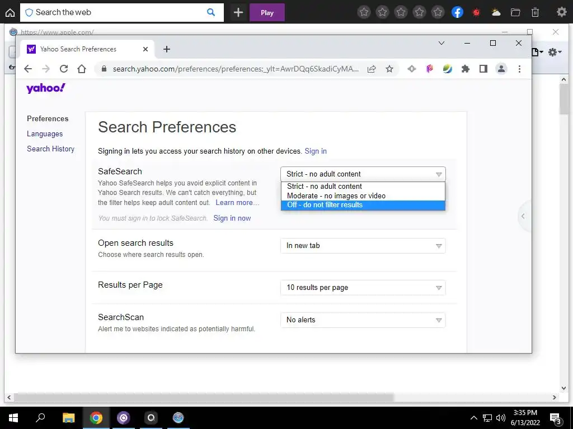
Task: Click the purple P extension icon
Action: click(430, 69)
